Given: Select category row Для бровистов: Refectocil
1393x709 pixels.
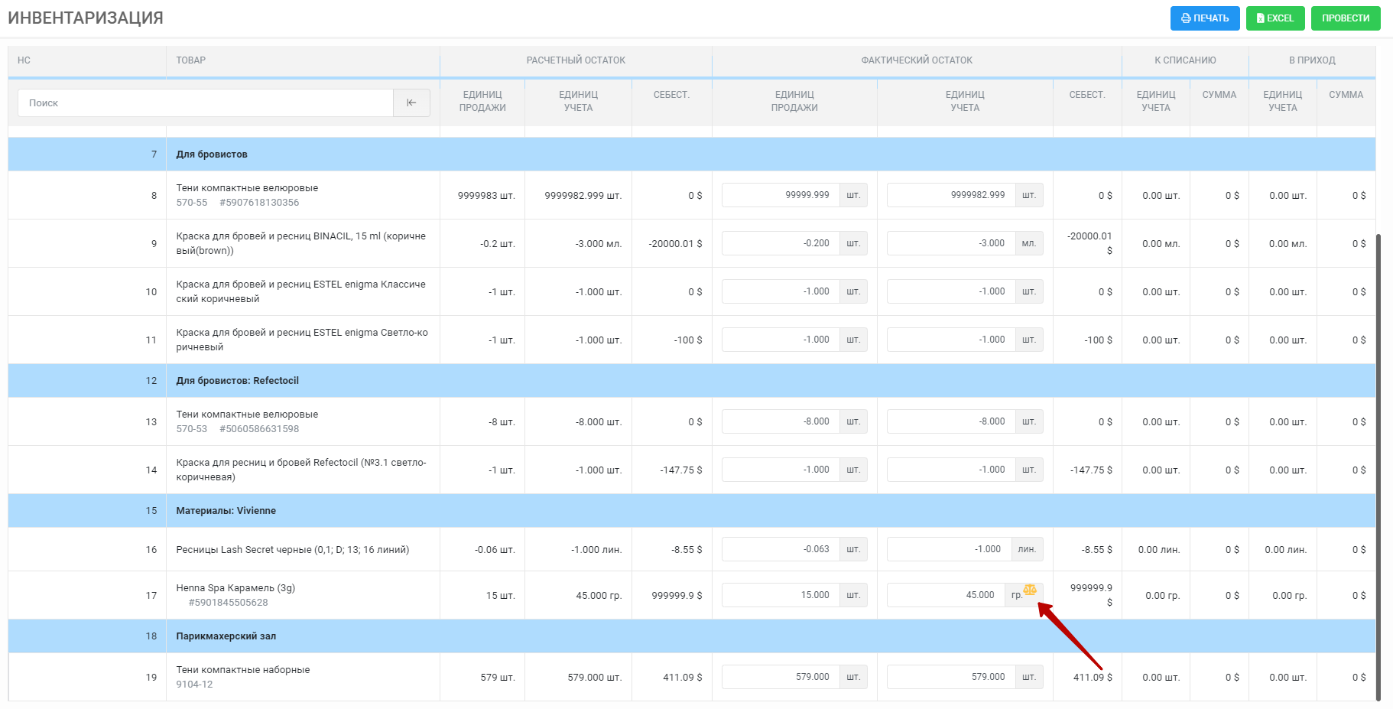Looking at the screenshot, I should click(x=692, y=381).
